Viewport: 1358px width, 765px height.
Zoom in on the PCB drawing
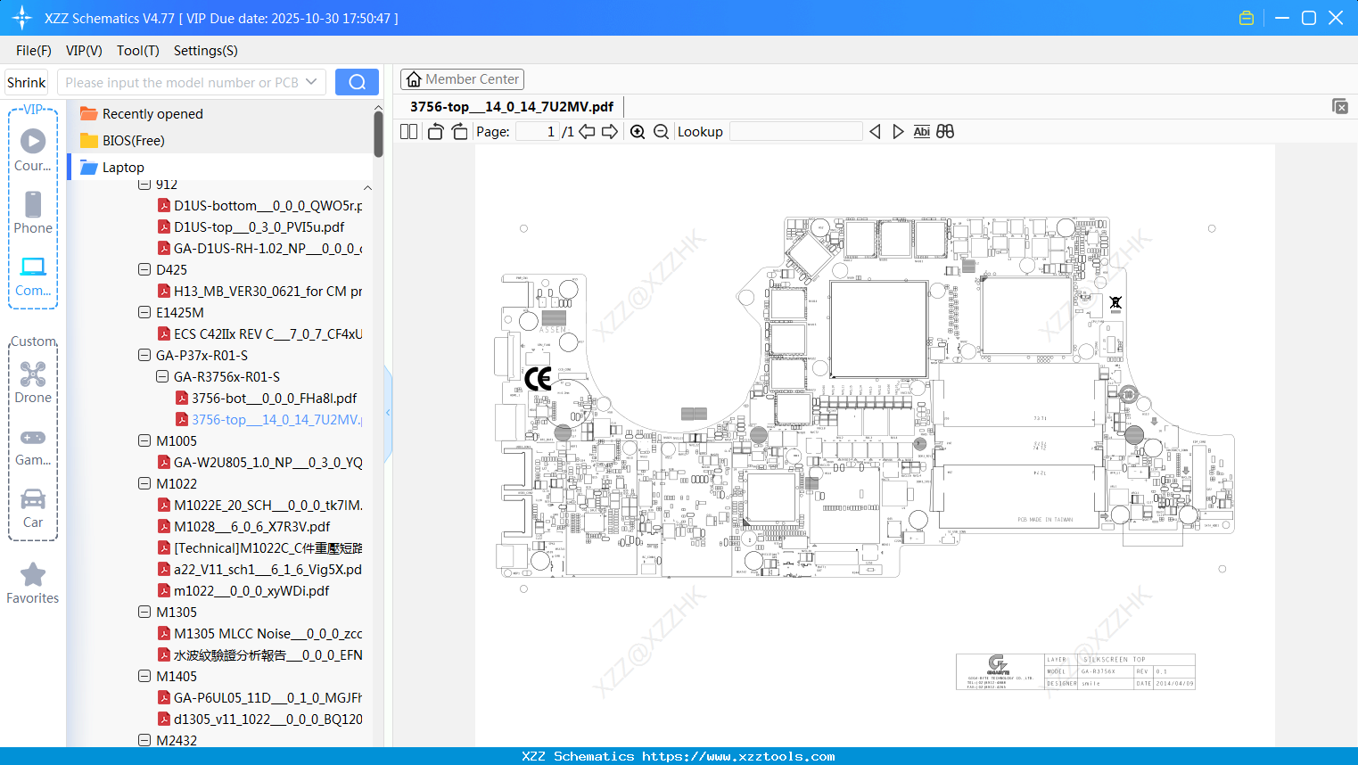tap(638, 132)
